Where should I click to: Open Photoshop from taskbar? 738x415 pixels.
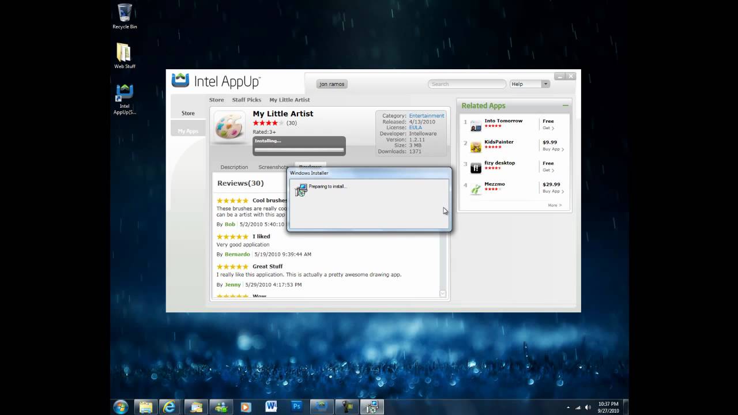tap(296, 406)
